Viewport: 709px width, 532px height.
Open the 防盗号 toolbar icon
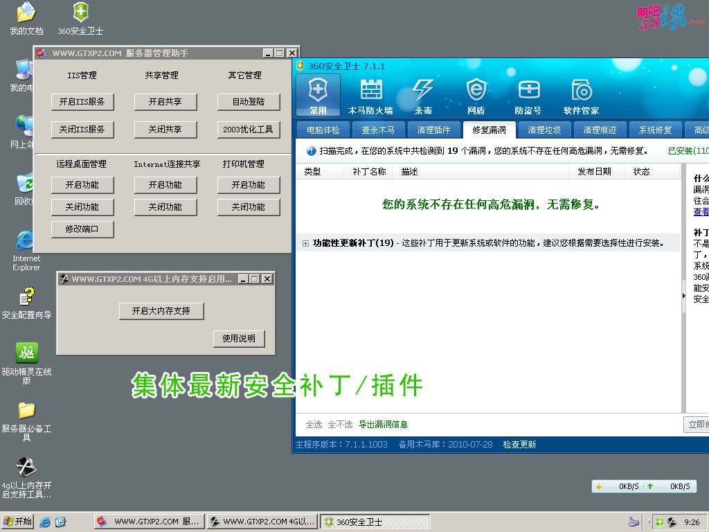point(528,96)
